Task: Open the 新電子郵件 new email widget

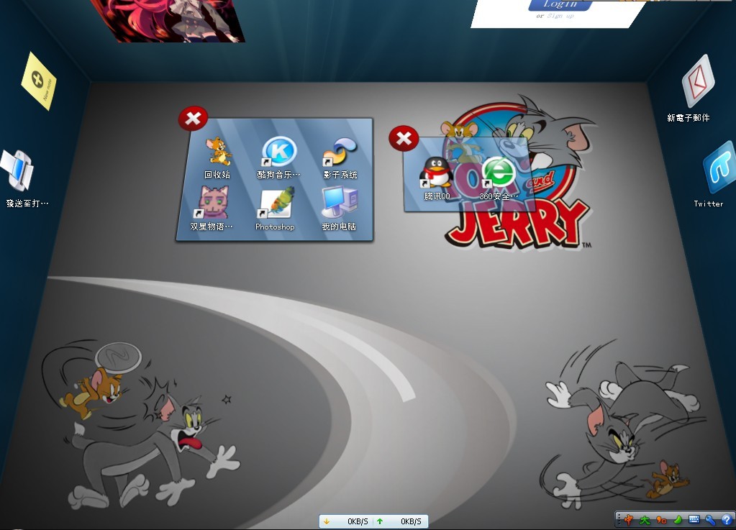Action: 698,81
